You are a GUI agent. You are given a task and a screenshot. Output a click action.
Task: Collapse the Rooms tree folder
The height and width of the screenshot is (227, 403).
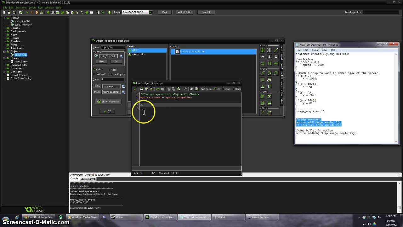tap(4, 58)
